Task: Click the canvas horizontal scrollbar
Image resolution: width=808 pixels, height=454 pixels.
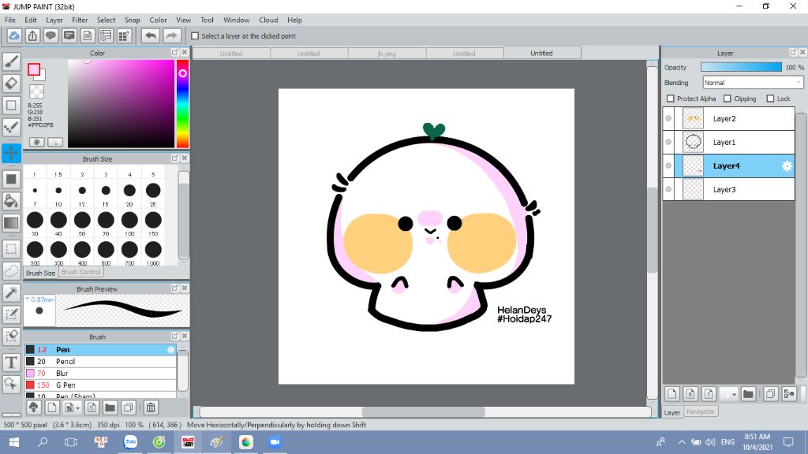Action: click(424, 411)
